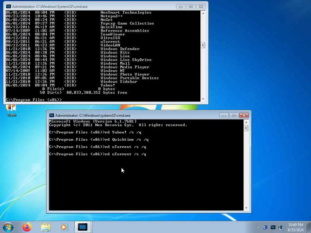Open the Action Center flag tray icon

pos(265,227)
